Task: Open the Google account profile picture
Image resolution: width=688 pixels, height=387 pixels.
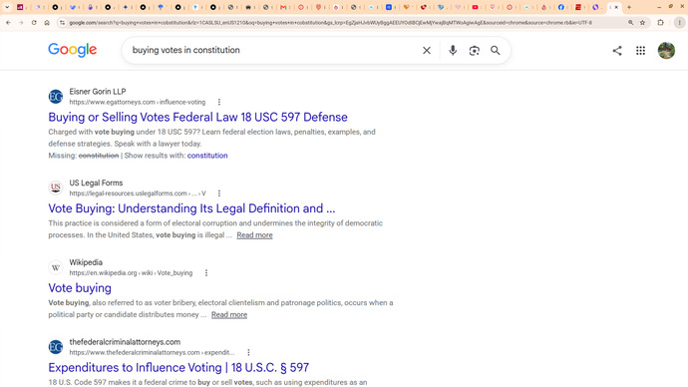Action: pos(666,51)
